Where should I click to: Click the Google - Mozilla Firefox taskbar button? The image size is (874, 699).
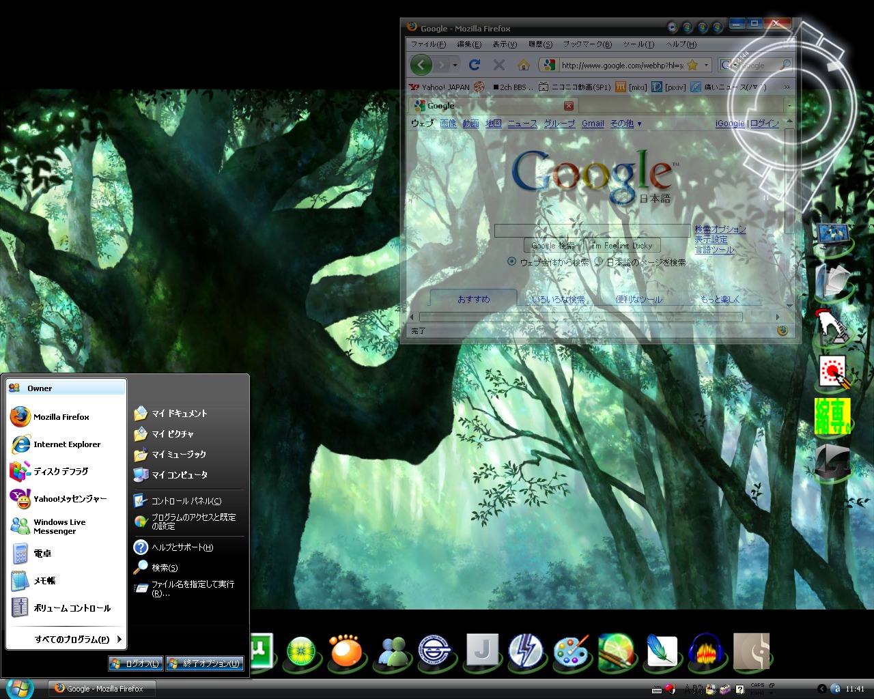102,689
